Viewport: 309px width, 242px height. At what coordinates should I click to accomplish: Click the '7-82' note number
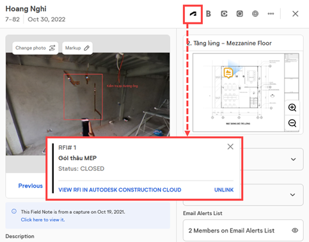pyautogui.click(x=12, y=19)
